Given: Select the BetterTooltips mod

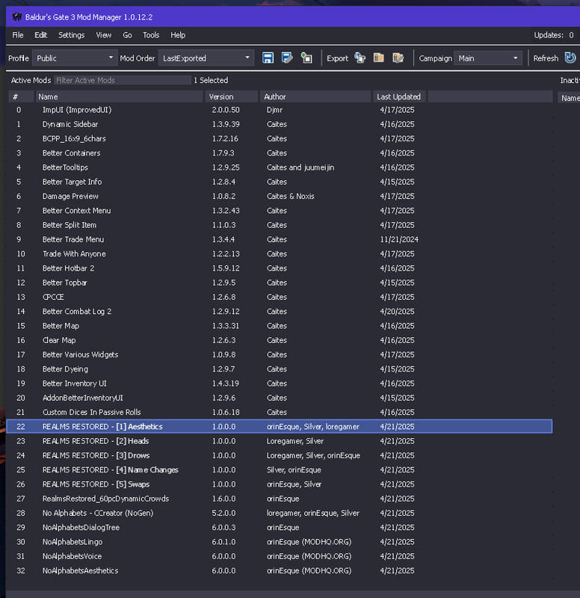Looking at the screenshot, I should [x=280, y=167].
